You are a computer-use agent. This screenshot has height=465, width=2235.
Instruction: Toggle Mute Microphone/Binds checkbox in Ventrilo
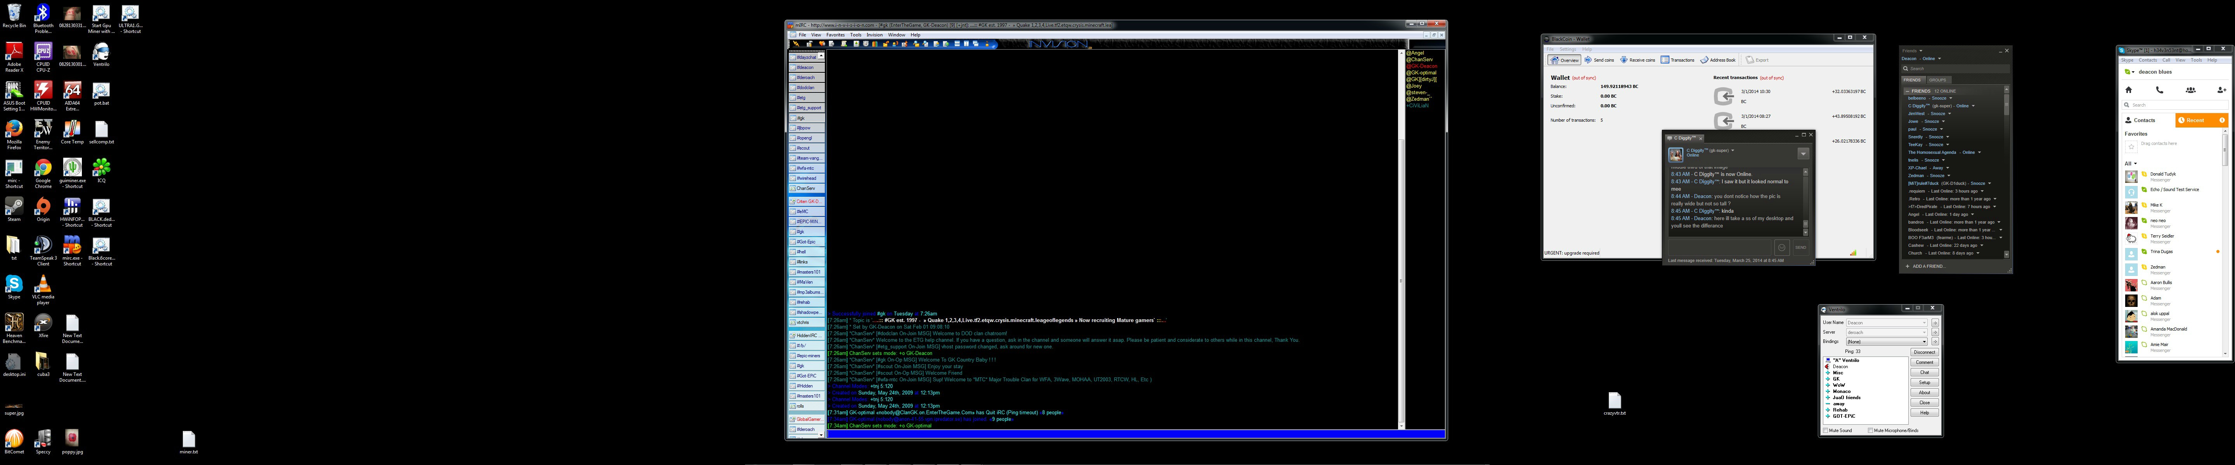[1871, 431]
